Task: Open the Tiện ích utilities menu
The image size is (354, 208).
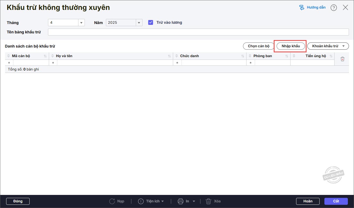Action: pos(151,201)
